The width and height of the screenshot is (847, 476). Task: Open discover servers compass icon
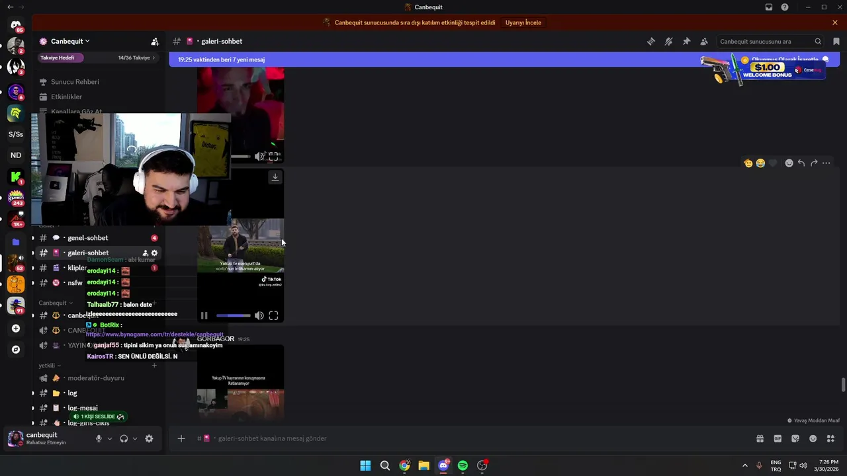click(x=16, y=350)
